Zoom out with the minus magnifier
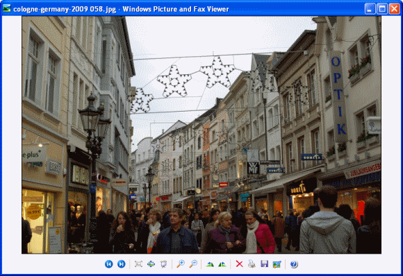Image resolution: width=403 pixels, height=276 pixels. (x=193, y=264)
